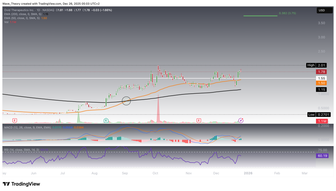Click the purple 60.19 RSI value label

point(321,156)
